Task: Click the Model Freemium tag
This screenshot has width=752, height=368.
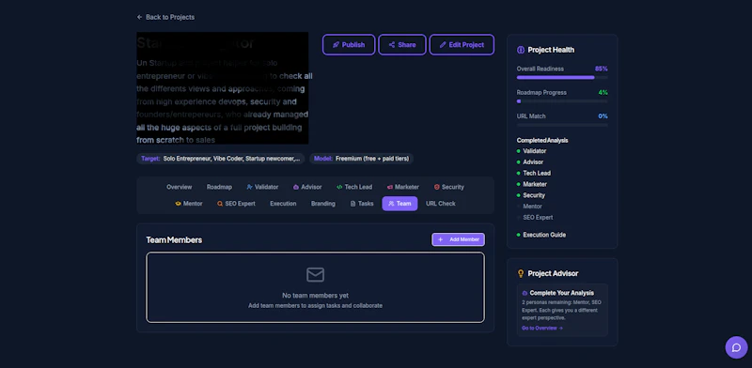Action: 361,159
